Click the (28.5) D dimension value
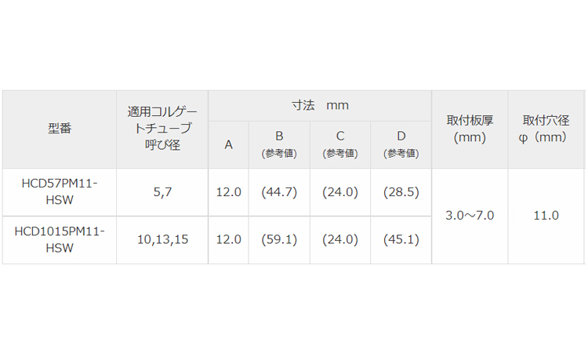The width and height of the screenshot is (588, 353). click(401, 192)
